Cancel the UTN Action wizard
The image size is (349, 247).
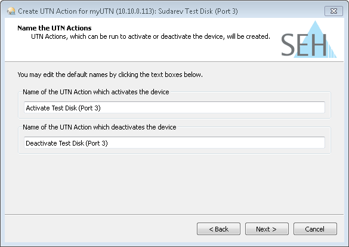315,229
